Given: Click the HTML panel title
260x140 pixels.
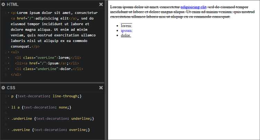Looking at the screenshot, I should 12,4.
